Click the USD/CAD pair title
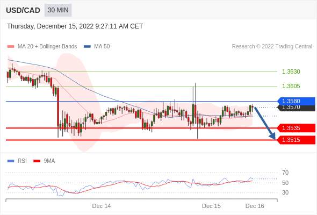 pos(23,10)
